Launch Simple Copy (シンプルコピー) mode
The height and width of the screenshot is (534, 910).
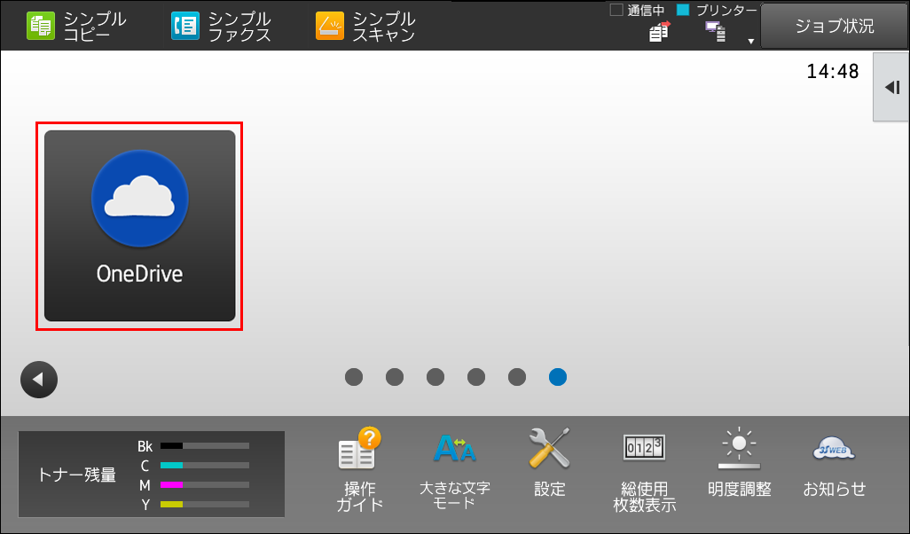click(76, 27)
